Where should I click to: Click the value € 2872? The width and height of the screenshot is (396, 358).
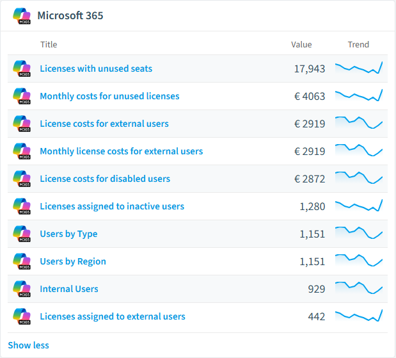coord(310,179)
